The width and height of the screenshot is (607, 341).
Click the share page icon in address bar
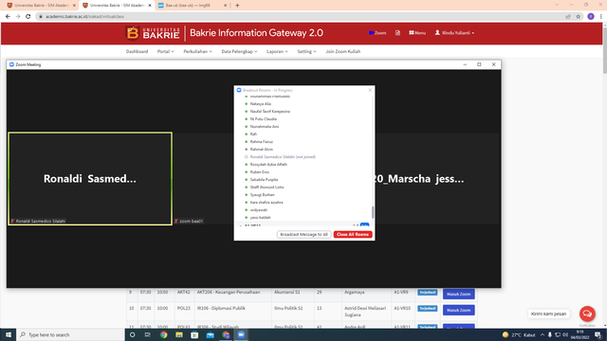(568, 17)
